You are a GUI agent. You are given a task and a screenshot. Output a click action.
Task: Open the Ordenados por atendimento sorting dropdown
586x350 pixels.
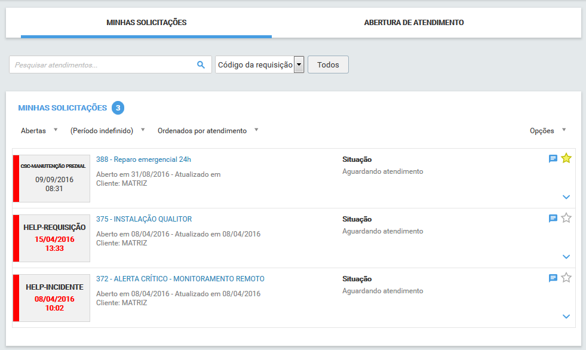(206, 130)
